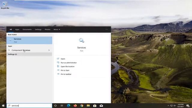Open network status tray icon

click(x=172, y=106)
